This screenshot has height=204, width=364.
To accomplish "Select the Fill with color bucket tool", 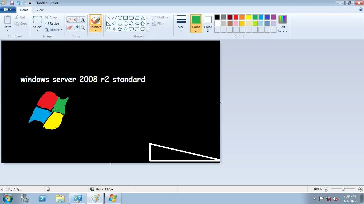I will click(x=76, y=20).
